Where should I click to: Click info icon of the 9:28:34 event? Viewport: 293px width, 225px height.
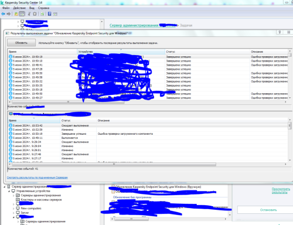(11, 142)
